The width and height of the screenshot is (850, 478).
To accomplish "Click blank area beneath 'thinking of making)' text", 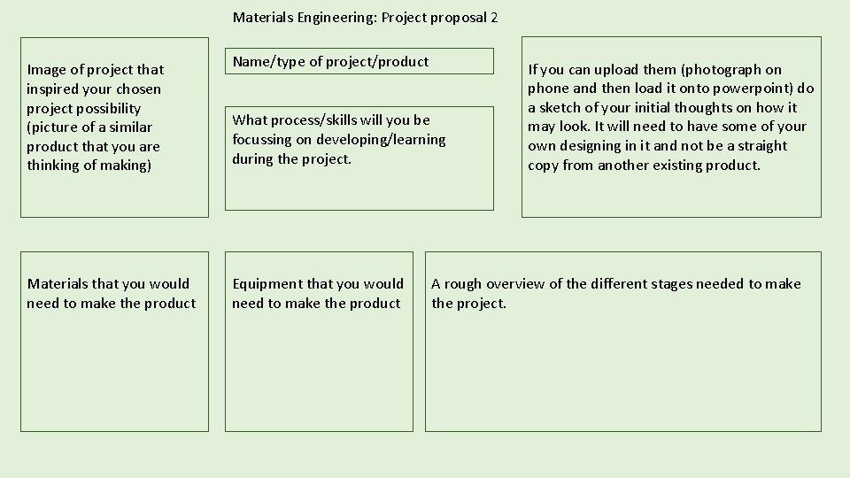I will [x=114, y=195].
